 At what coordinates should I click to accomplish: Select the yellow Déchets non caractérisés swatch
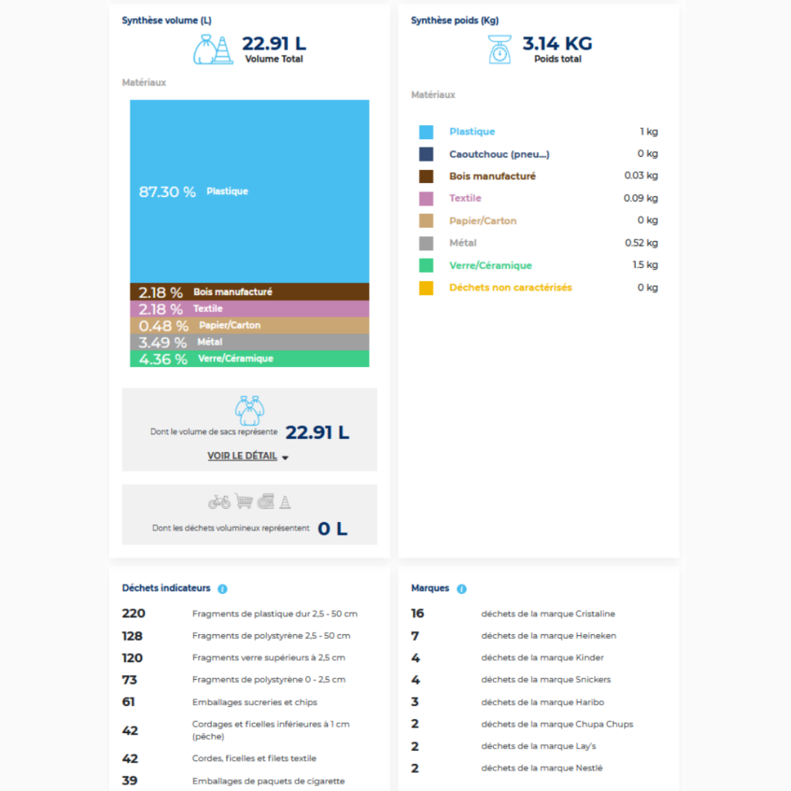(426, 287)
